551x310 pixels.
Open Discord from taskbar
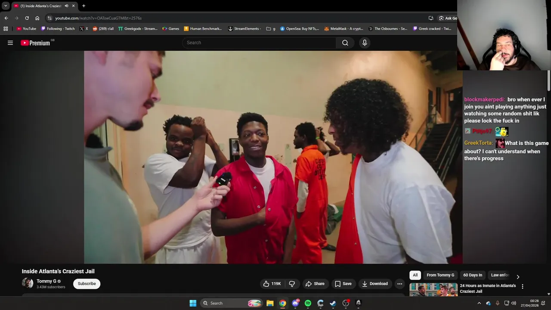(x=295, y=303)
